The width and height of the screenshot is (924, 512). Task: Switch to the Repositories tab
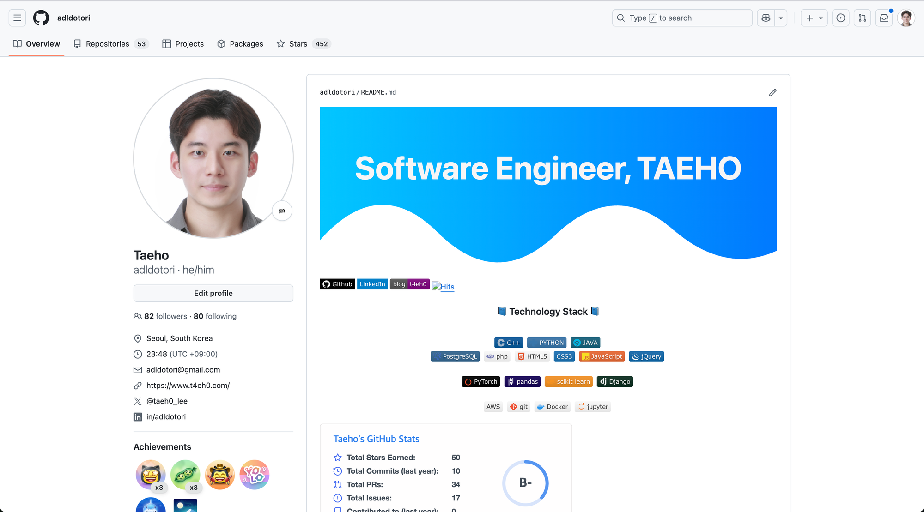(107, 44)
